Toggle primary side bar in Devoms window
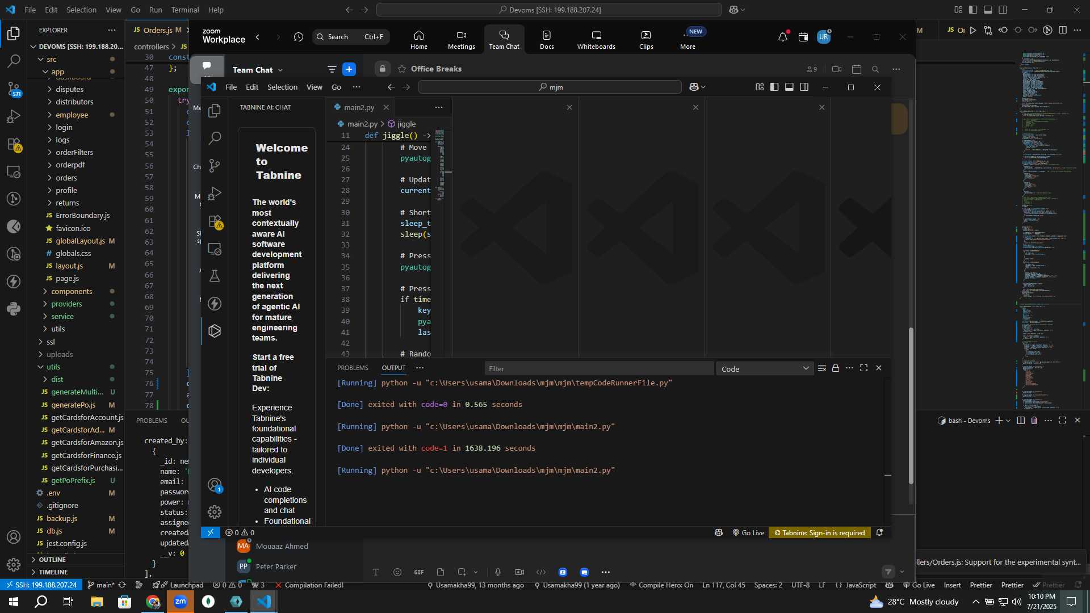The height and width of the screenshot is (613, 1090). click(973, 10)
